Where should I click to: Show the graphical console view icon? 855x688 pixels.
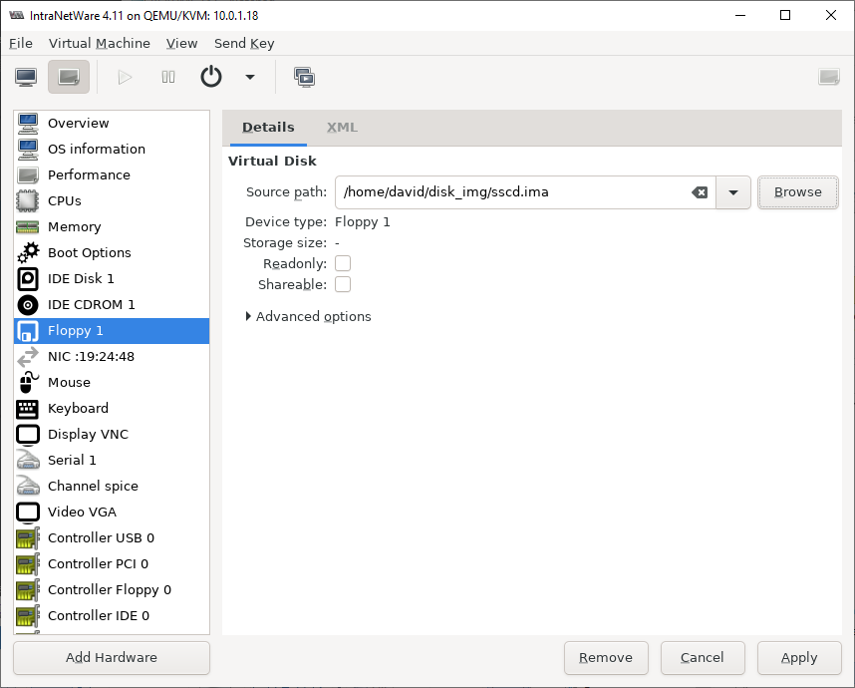pyautogui.click(x=26, y=77)
